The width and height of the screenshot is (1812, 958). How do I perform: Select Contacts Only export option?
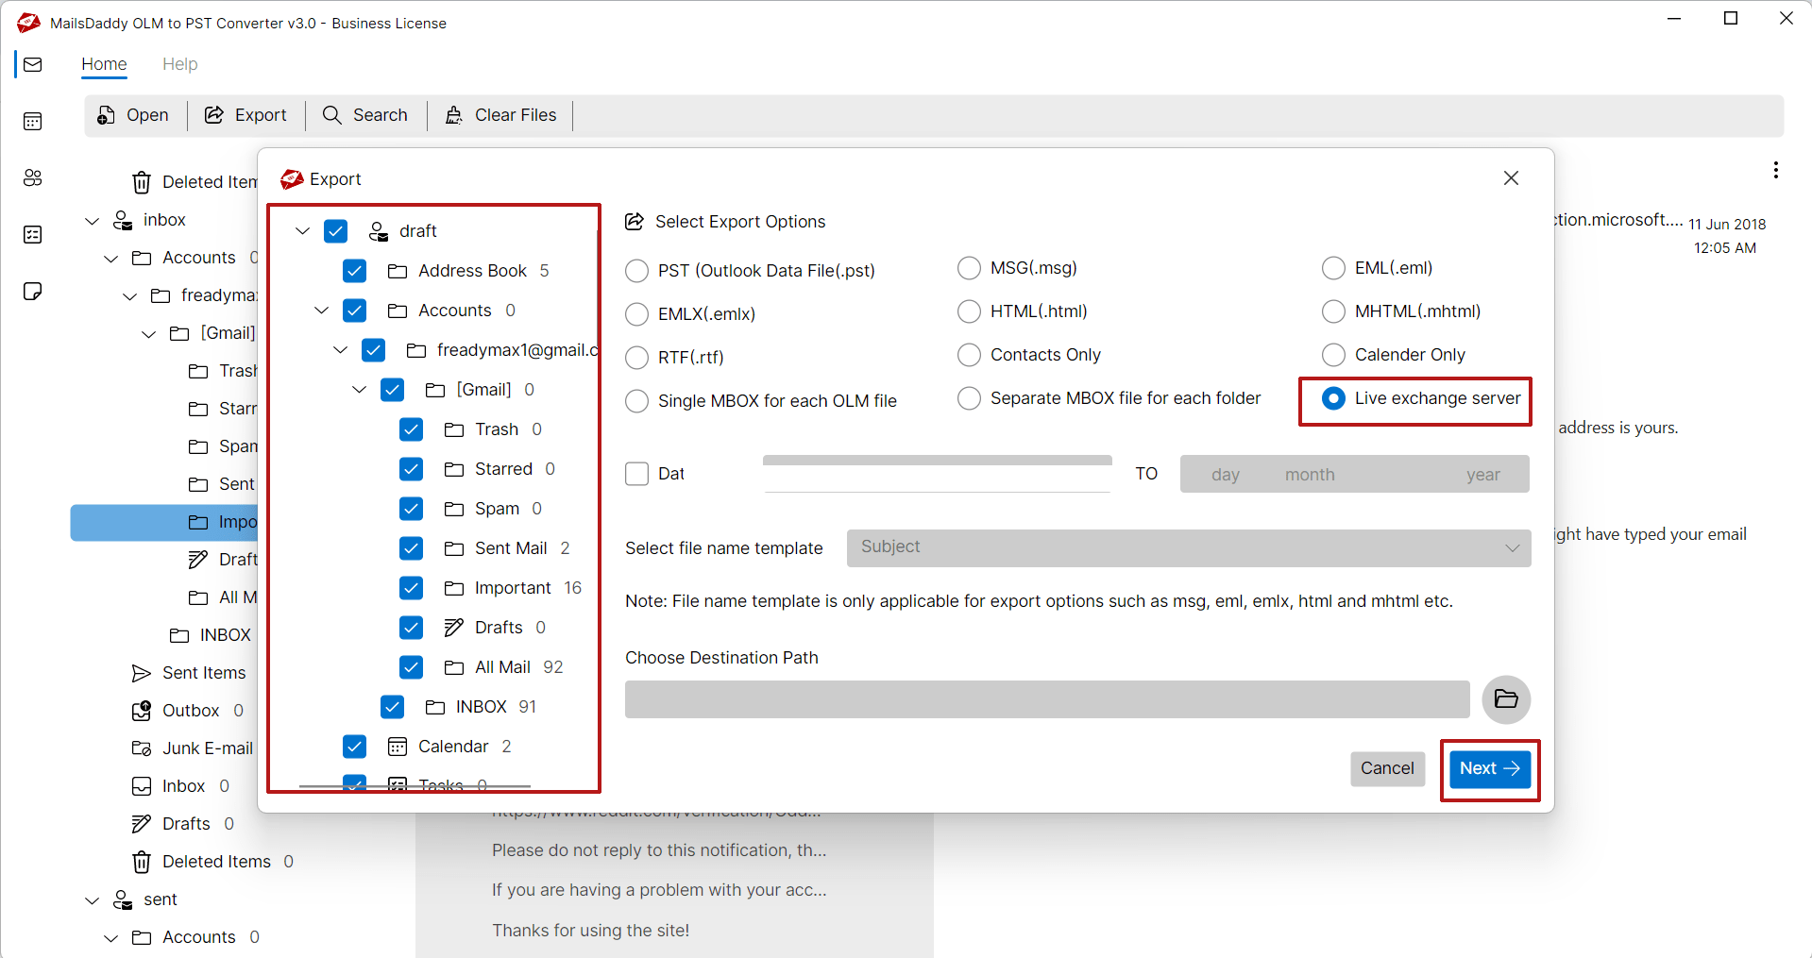[969, 355]
